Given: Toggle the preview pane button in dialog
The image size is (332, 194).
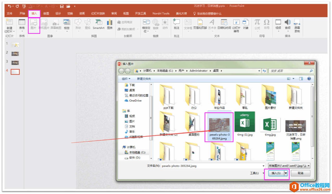Looking at the screenshot, I should 301,79.
